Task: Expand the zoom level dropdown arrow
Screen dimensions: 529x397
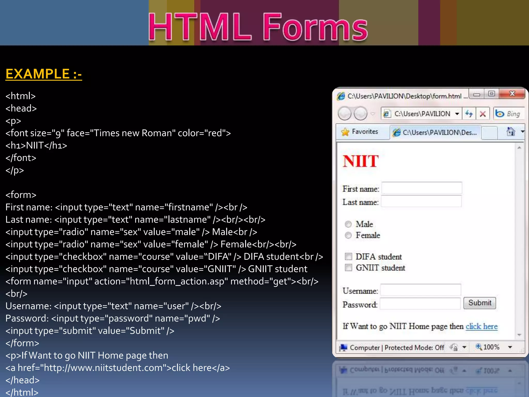Action: point(510,347)
